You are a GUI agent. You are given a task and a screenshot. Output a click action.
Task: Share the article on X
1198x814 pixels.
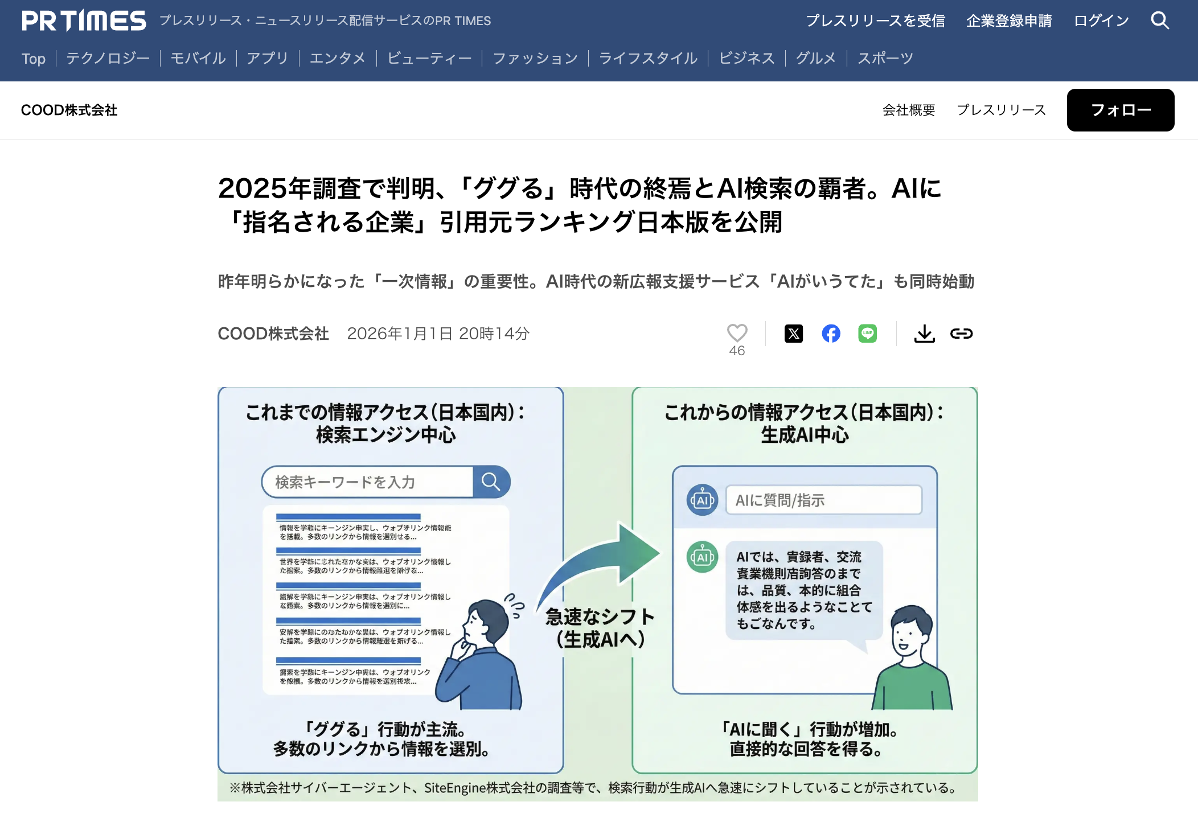(x=794, y=334)
